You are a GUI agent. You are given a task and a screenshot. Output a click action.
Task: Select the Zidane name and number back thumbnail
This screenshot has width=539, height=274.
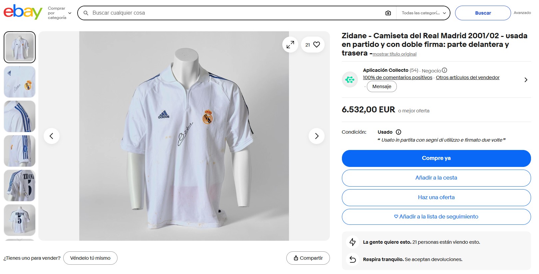(x=20, y=220)
